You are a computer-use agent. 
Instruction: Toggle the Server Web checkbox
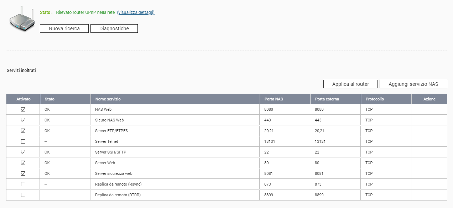click(23, 163)
